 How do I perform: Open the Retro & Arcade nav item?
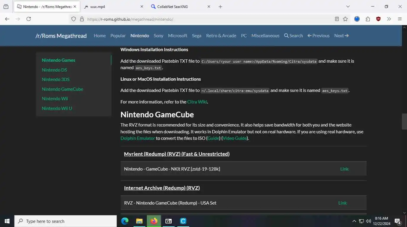coord(221,35)
